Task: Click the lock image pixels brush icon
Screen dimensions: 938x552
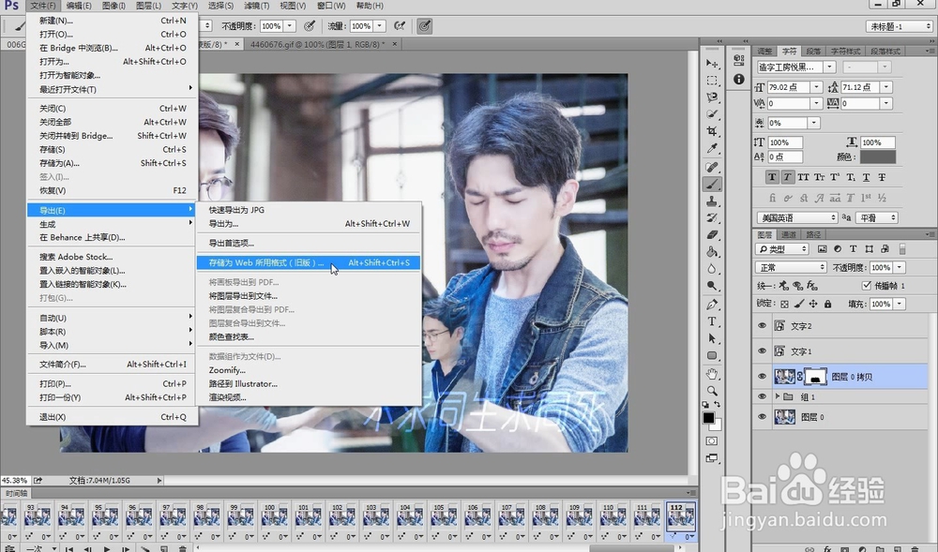Action: click(x=799, y=304)
